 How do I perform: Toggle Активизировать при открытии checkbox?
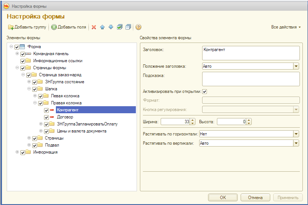204,92
